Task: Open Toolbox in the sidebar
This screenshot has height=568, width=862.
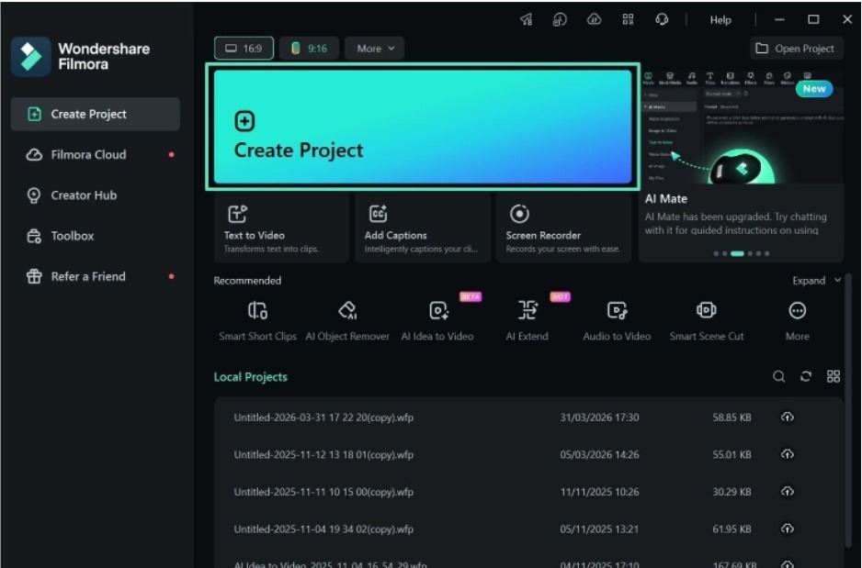Action: click(x=95, y=236)
